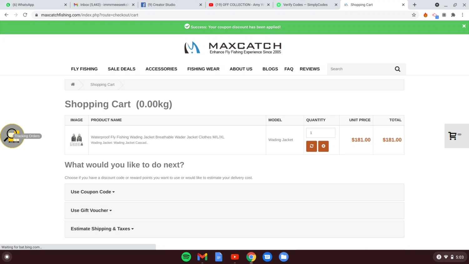Open the FISHING WEAR menu
Screen dimensions: 469x264
pos(204,69)
